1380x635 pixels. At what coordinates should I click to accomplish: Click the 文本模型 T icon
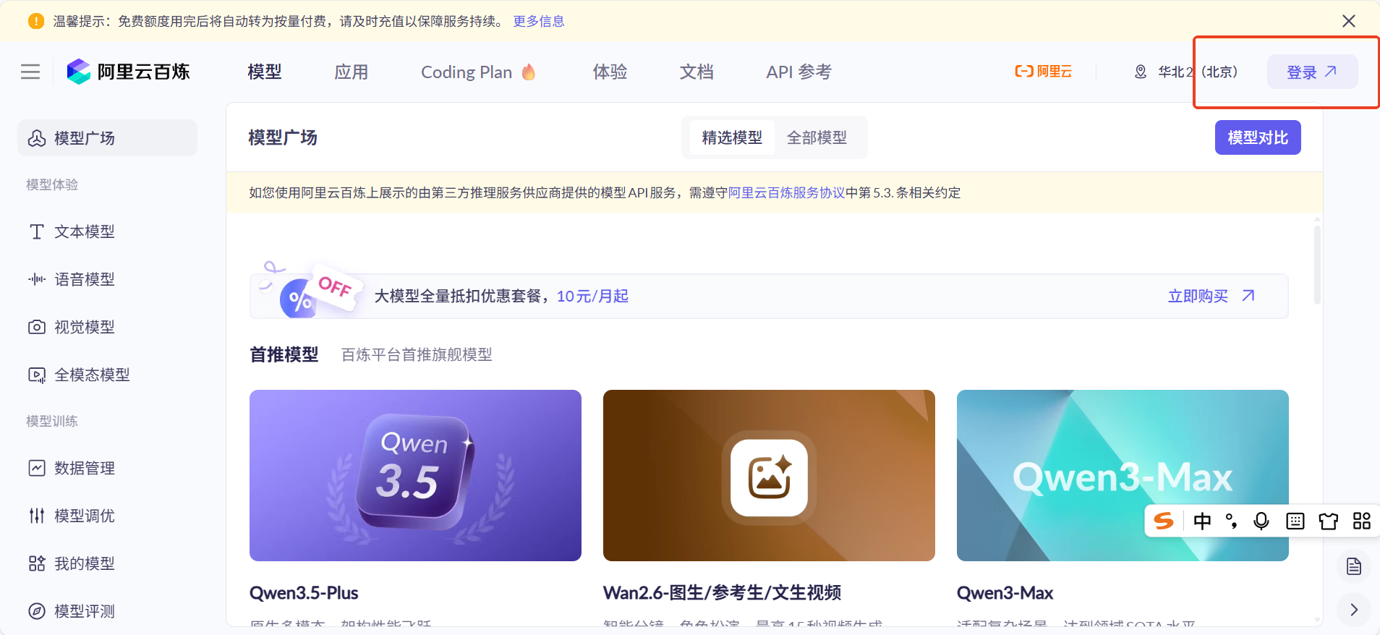pyautogui.click(x=37, y=231)
